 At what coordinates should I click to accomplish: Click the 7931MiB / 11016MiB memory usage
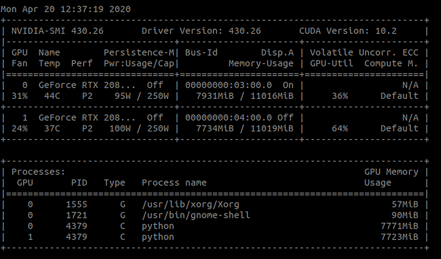click(252, 96)
